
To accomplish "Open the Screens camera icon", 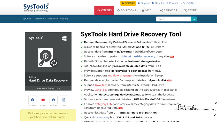I will coord(32,100).
